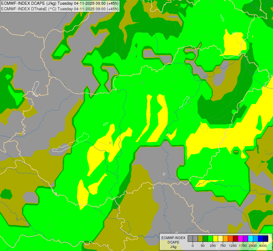The width and height of the screenshot is (273, 251).
Task: Click the 50 tick value on the legend
Action: [x=203, y=246]
